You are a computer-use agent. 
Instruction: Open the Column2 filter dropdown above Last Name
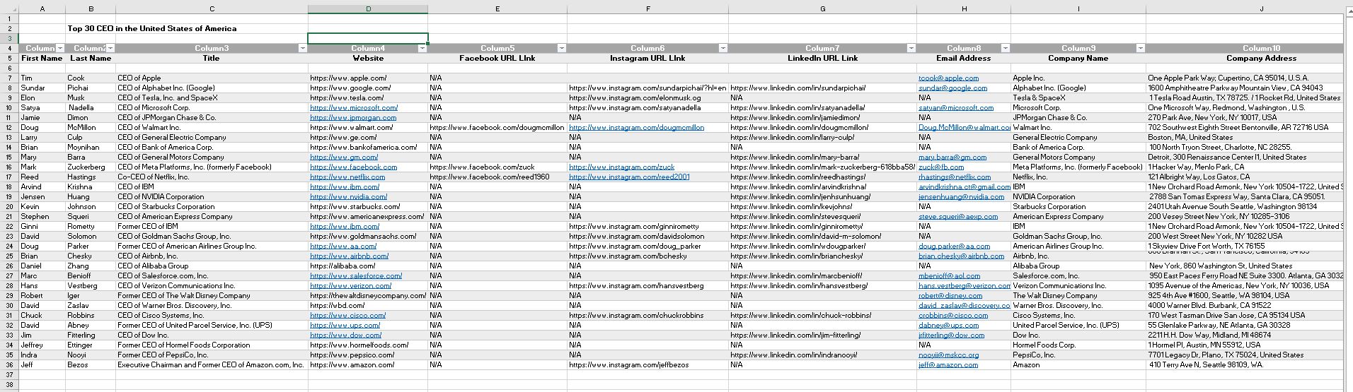pyautogui.click(x=110, y=48)
